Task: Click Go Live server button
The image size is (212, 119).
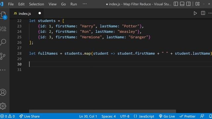Action: pos(167,116)
